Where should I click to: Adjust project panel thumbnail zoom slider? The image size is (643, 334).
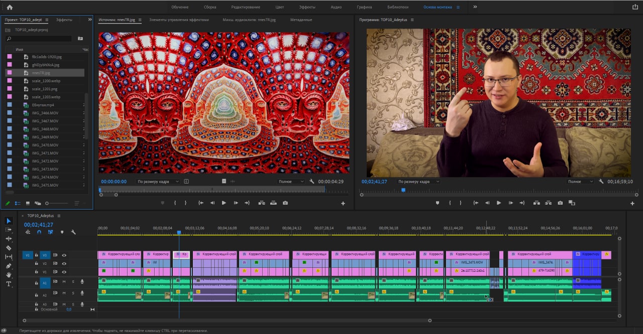[x=47, y=203]
